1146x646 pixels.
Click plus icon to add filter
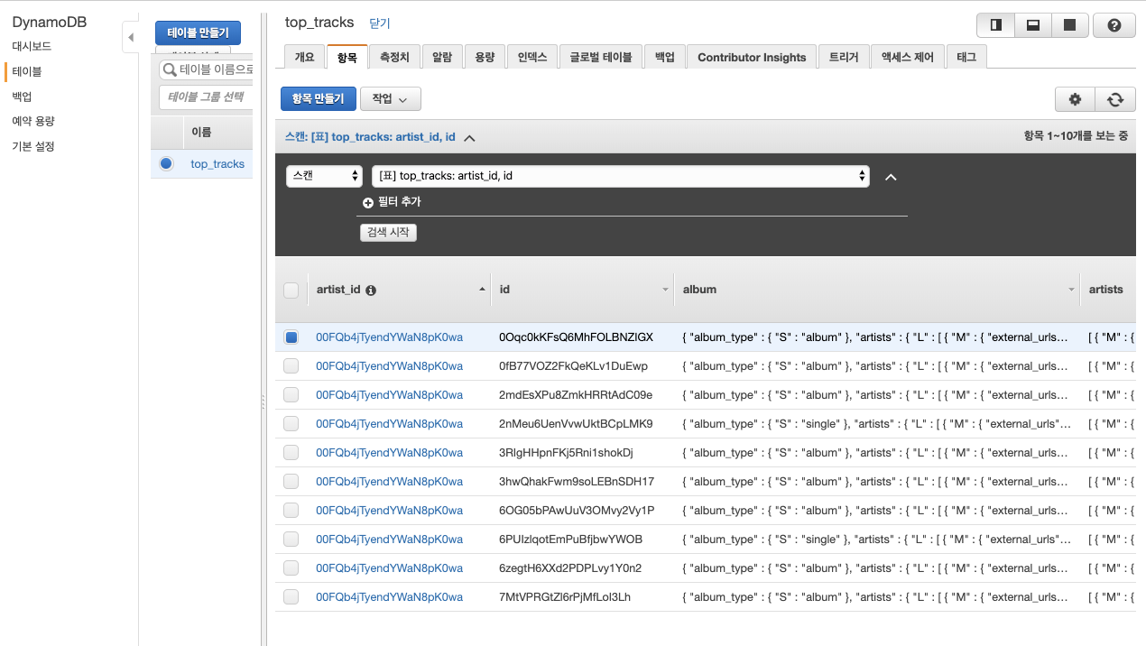pos(368,202)
